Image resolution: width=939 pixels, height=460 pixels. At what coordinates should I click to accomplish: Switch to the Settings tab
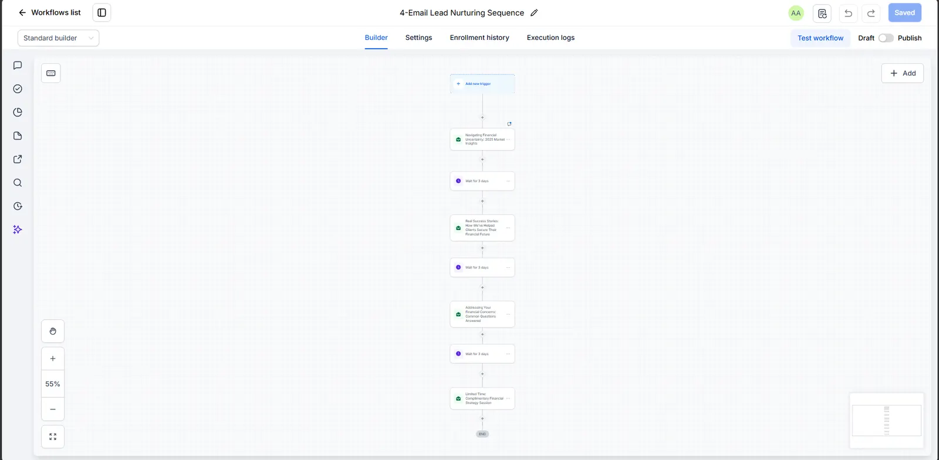click(x=418, y=38)
